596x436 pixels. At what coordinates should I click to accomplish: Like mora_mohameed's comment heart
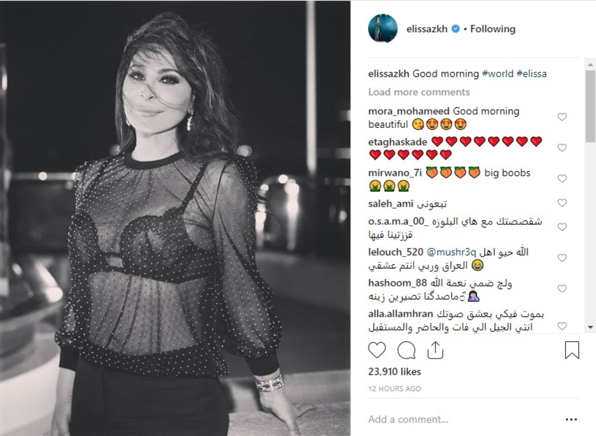562,117
